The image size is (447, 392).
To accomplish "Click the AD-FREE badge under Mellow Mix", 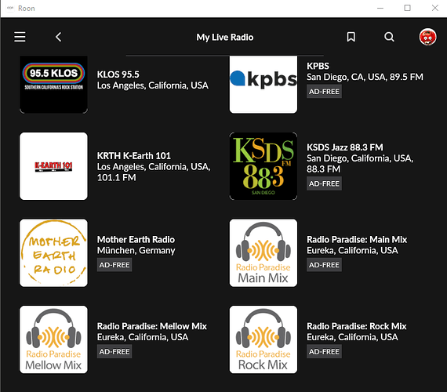I will pyautogui.click(x=114, y=351).
